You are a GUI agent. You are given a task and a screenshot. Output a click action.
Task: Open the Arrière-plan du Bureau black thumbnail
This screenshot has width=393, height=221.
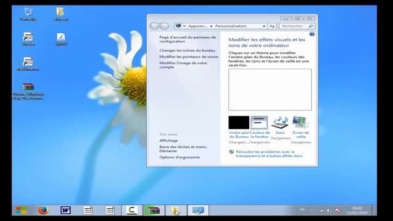[239, 123]
